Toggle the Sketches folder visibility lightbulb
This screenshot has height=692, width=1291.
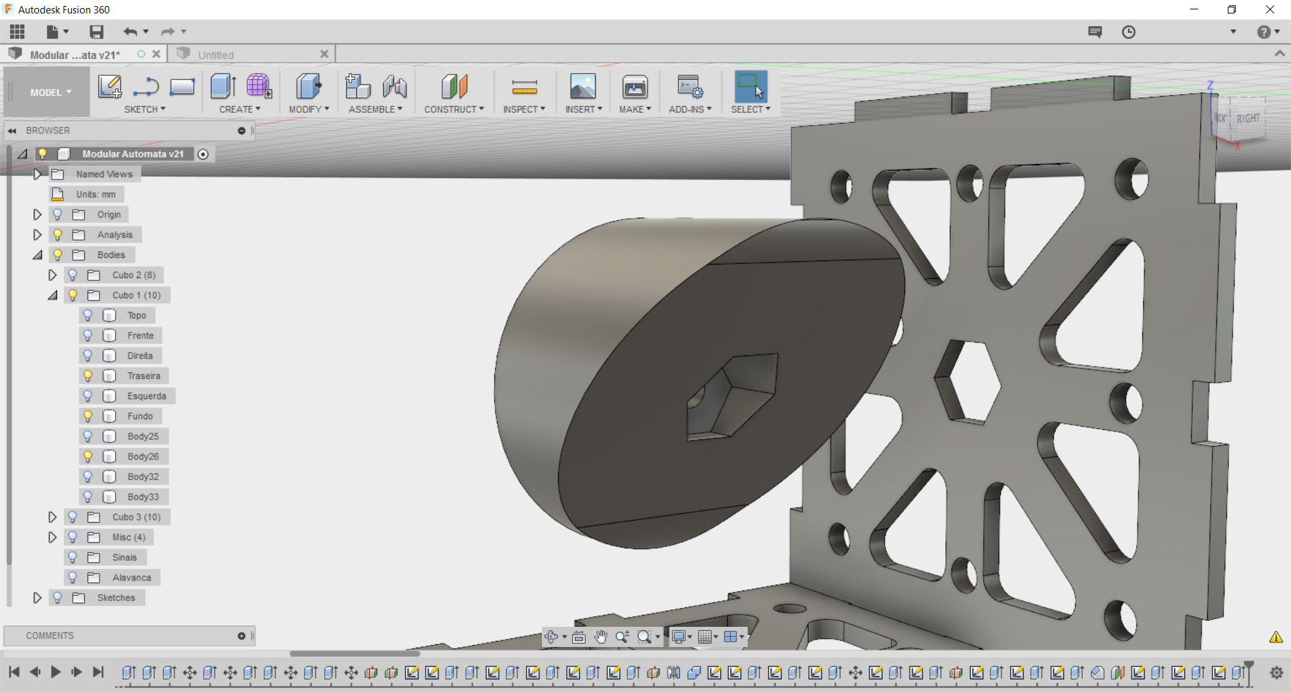(57, 597)
